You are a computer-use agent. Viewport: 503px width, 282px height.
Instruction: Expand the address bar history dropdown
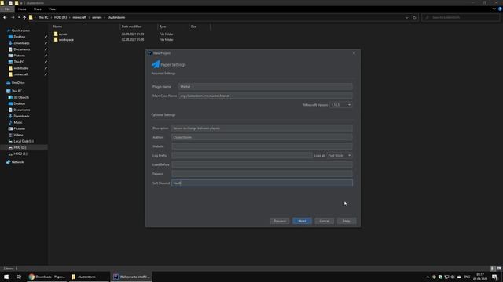click(407, 17)
